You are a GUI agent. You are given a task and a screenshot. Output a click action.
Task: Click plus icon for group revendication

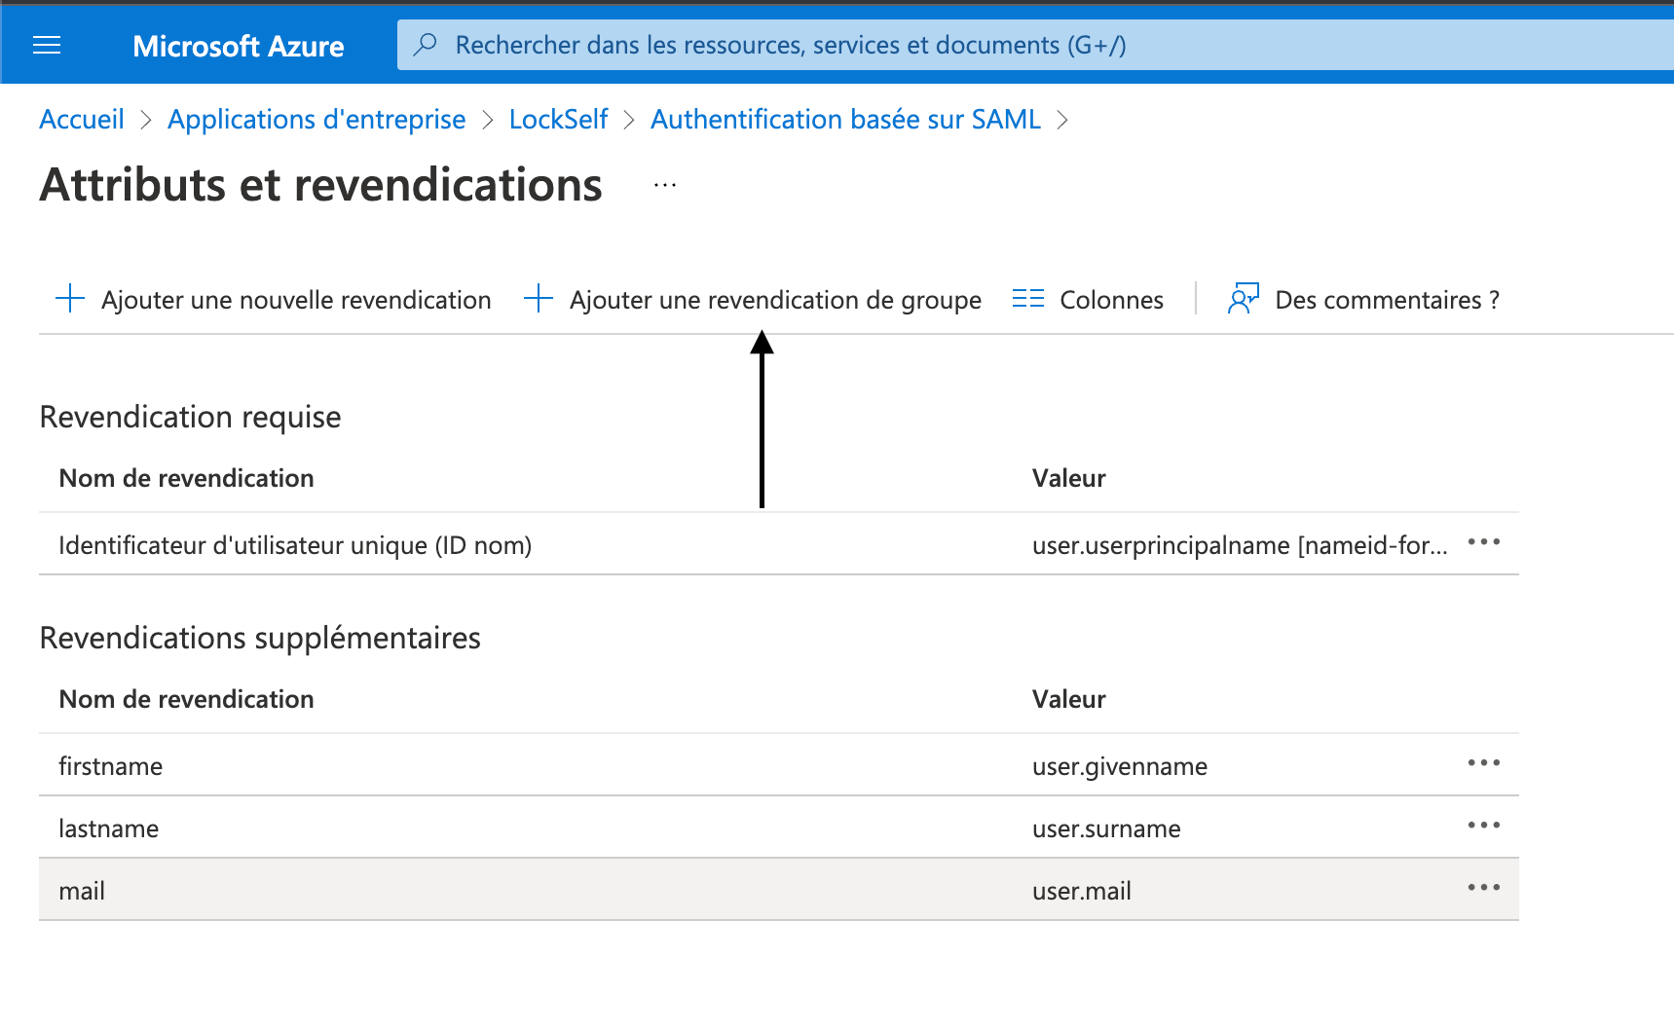point(539,299)
